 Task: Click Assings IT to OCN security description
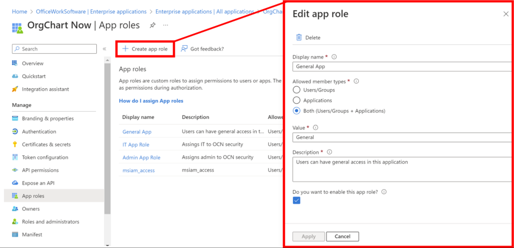tap(213, 144)
